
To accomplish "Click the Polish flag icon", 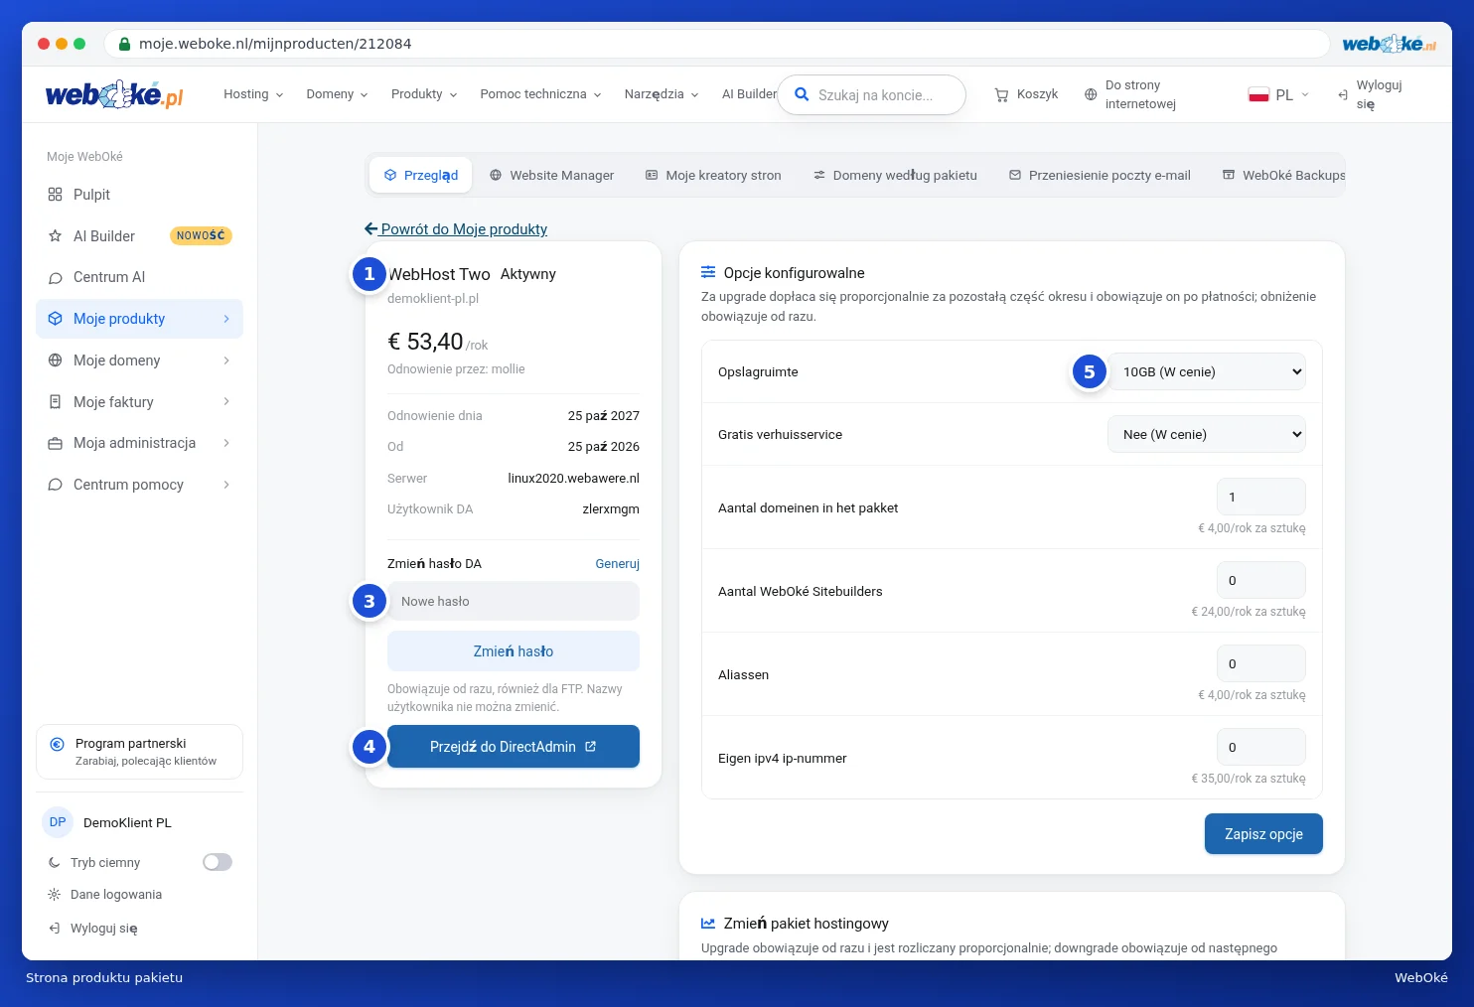I will point(1258,94).
